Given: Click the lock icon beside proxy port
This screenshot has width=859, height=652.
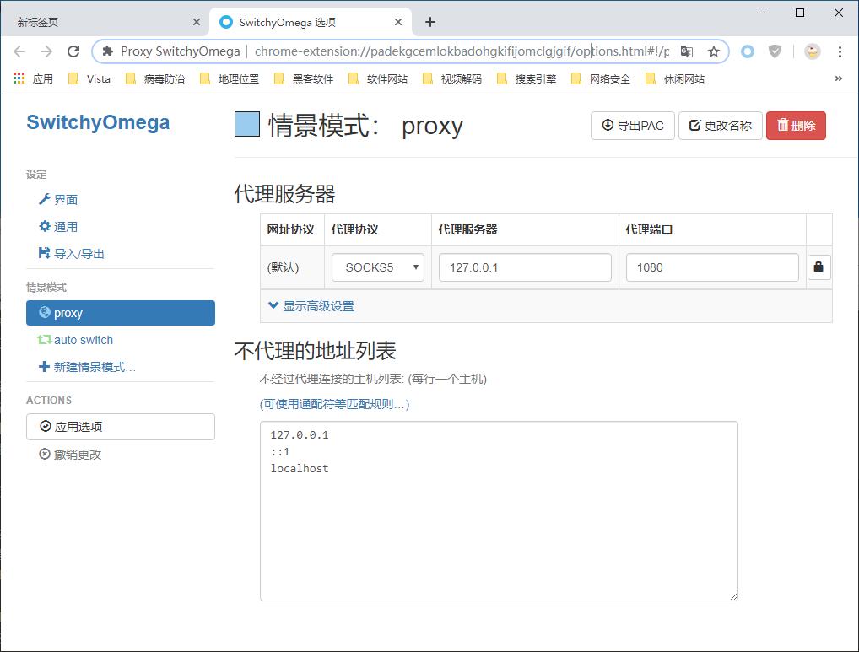Looking at the screenshot, I should click(818, 267).
